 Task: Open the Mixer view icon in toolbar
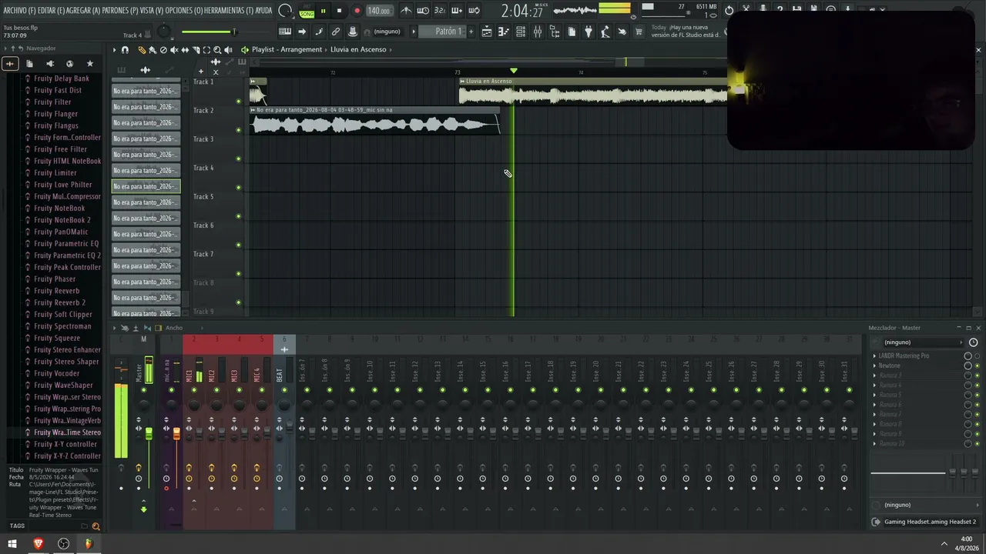click(538, 32)
